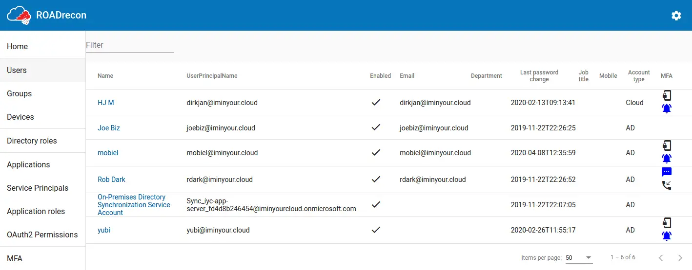Open On-Premises Directory Synchronization Service Account link

[x=134, y=205]
